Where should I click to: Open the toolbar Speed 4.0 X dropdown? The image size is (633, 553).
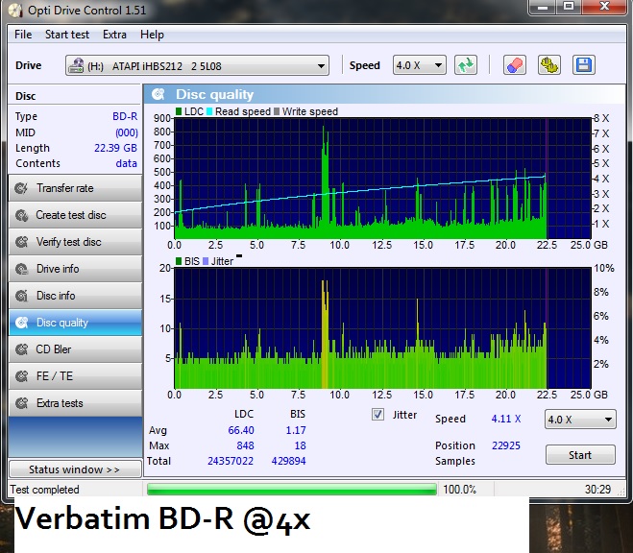pyautogui.click(x=420, y=65)
